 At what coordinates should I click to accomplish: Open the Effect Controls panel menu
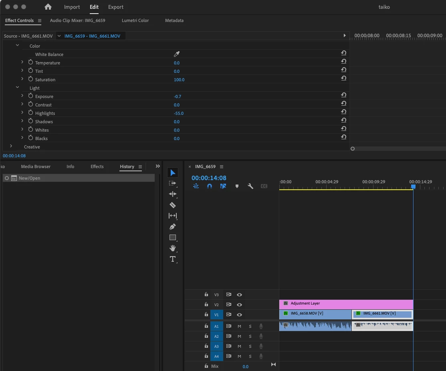(40, 20)
